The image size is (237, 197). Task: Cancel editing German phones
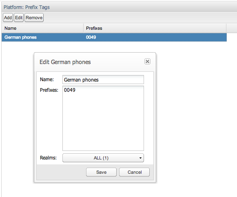pos(134,172)
